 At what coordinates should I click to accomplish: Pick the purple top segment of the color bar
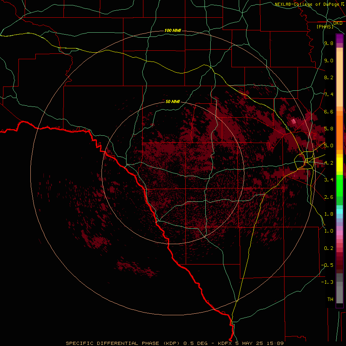(339, 38)
